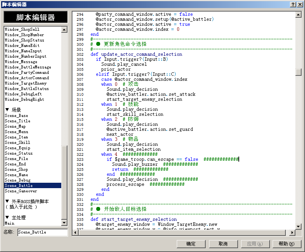Viewport: 305px width, 252px height.
Task: Click the script list scrollbar thumb
Action: tap(64, 183)
